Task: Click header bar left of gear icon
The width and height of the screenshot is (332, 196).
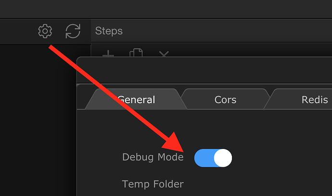Action: pos(17,31)
